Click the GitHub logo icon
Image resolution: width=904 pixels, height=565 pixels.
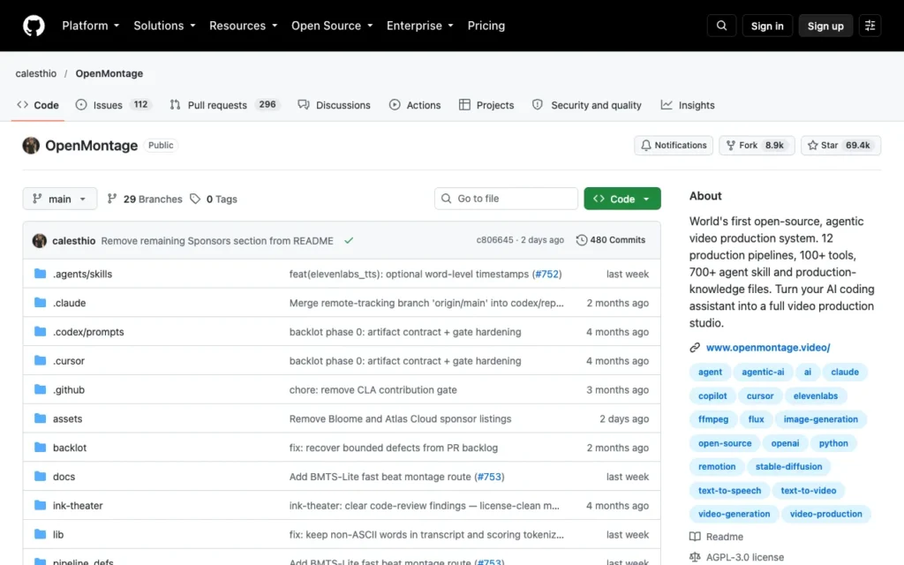tap(34, 26)
